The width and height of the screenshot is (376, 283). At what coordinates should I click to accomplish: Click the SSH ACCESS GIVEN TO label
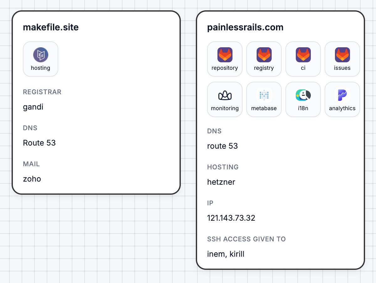pyautogui.click(x=246, y=239)
